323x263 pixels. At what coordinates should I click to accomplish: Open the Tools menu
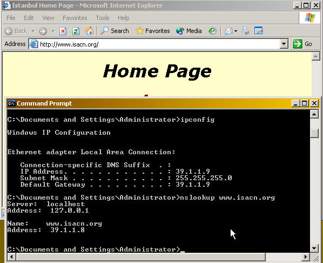pos(103,18)
